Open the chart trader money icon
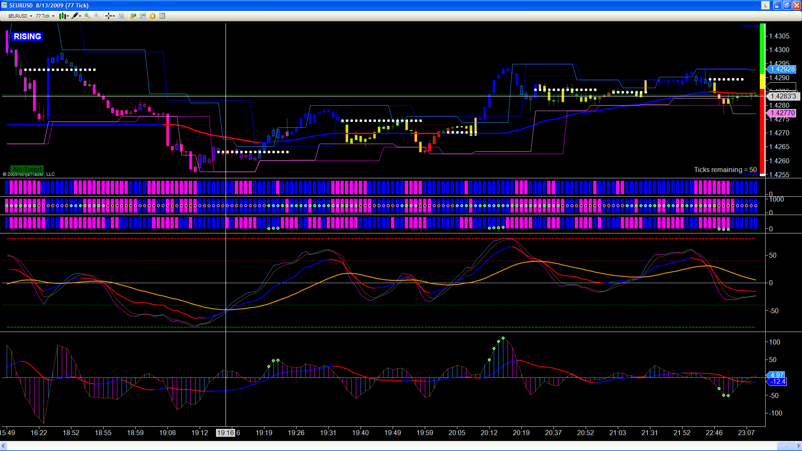 click(133, 16)
